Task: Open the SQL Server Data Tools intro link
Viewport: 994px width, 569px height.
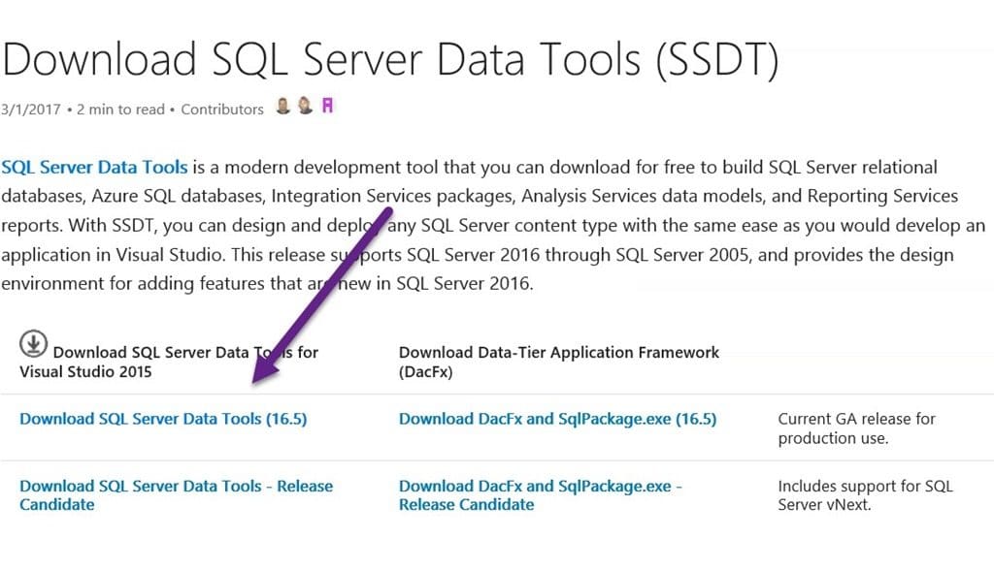Action: tap(94, 167)
